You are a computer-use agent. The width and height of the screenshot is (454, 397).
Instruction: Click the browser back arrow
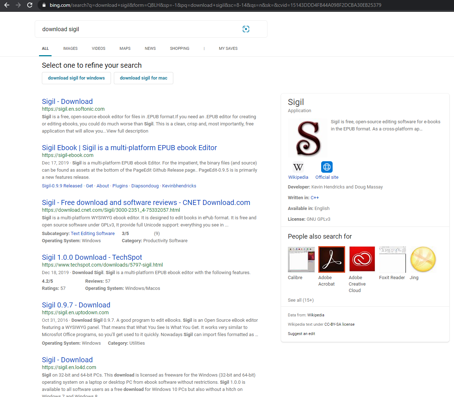6,5
